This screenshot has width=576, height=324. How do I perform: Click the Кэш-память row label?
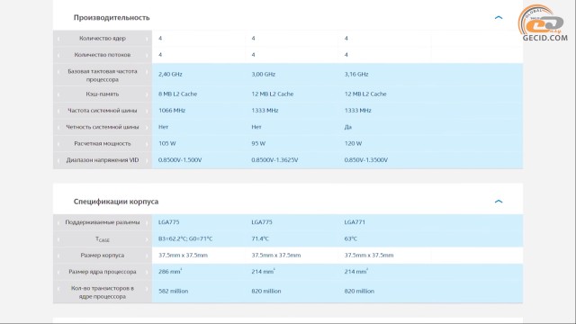[x=103, y=94]
